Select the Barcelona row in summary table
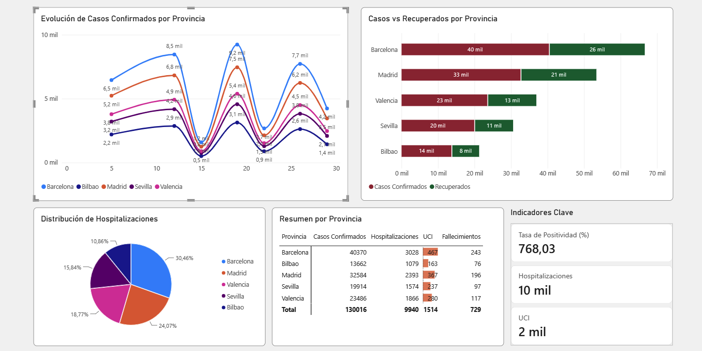The image size is (702, 351). tap(381, 252)
